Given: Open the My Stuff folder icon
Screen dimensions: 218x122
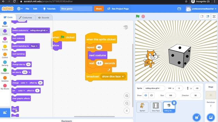Looking at the screenshot, I should click(x=179, y=9).
